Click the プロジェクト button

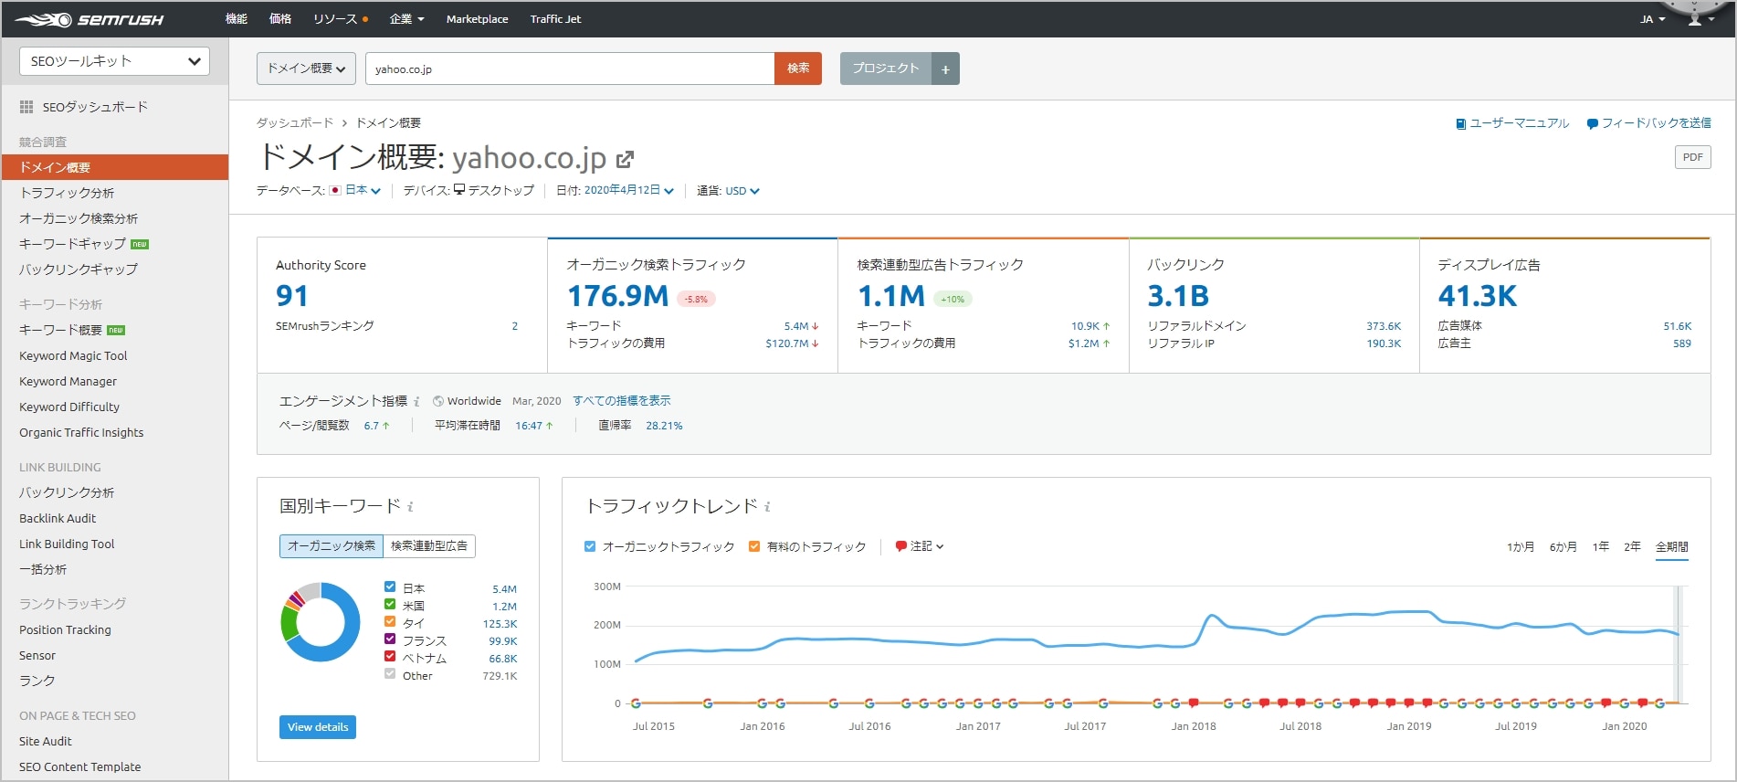tap(886, 69)
